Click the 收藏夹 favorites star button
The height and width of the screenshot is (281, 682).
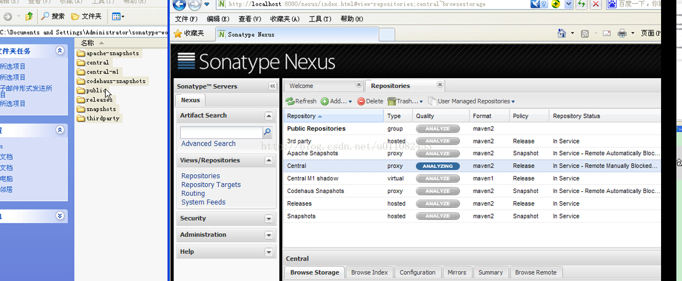coord(189,34)
